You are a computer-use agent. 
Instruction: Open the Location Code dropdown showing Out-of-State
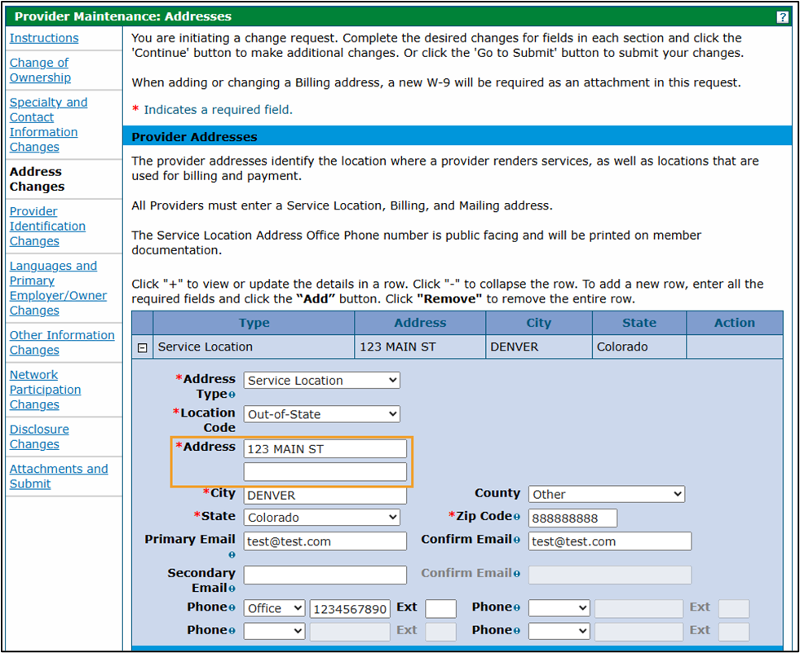click(x=321, y=414)
